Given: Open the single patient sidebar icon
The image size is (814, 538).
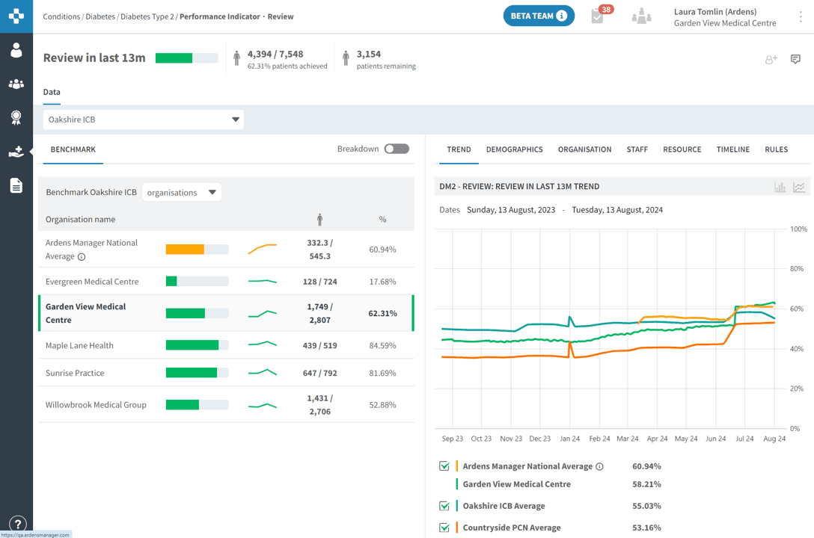Looking at the screenshot, I should pyautogui.click(x=16, y=51).
